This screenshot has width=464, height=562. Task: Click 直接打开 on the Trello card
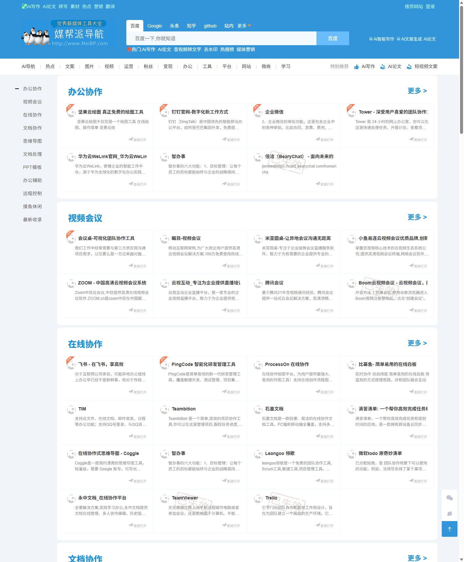(325, 526)
